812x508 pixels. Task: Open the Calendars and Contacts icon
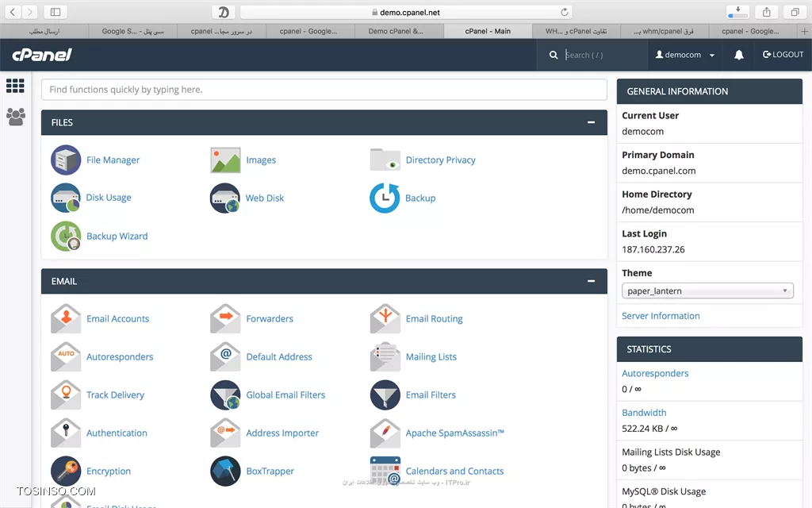pos(385,471)
